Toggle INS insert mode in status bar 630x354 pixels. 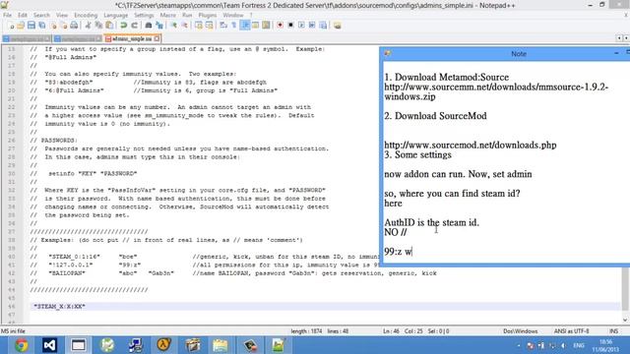pos(613,331)
